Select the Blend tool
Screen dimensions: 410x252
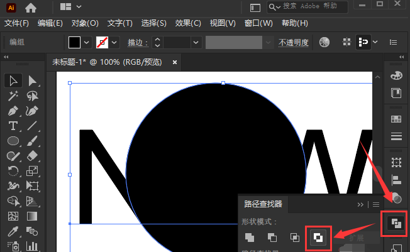coord(32,231)
